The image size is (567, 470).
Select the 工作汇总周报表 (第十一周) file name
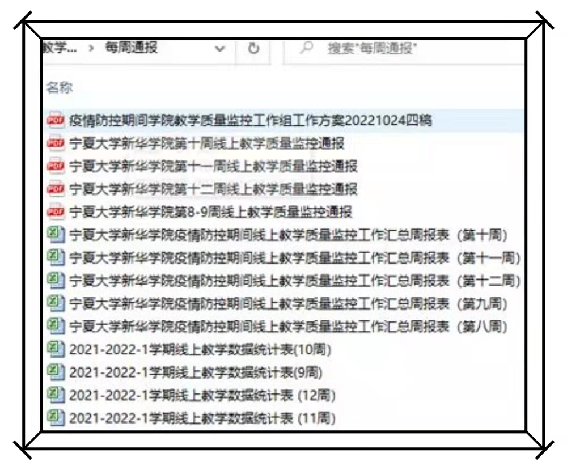click(295, 257)
